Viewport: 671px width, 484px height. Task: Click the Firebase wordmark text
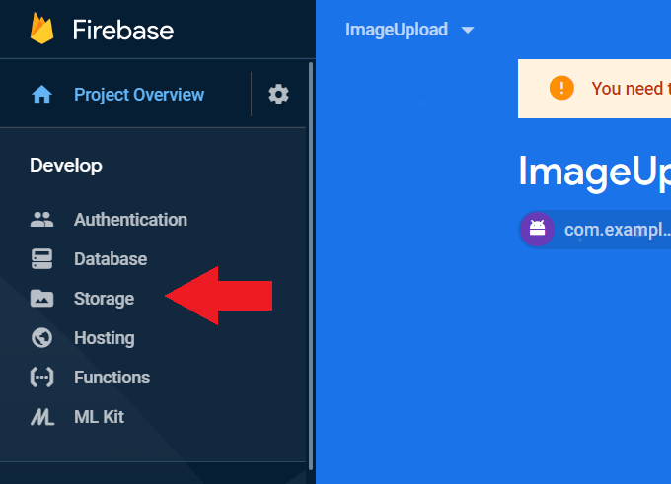point(123,30)
